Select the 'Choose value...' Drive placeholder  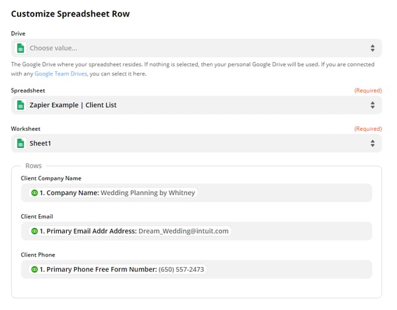pyautogui.click(x=53, y=48)
